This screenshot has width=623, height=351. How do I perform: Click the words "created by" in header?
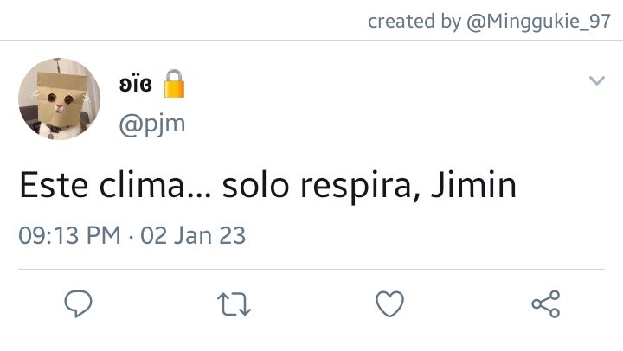[x=414, y=21]
